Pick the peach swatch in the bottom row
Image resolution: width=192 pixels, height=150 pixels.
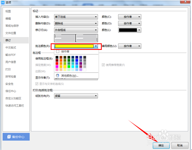click(61, 69)
